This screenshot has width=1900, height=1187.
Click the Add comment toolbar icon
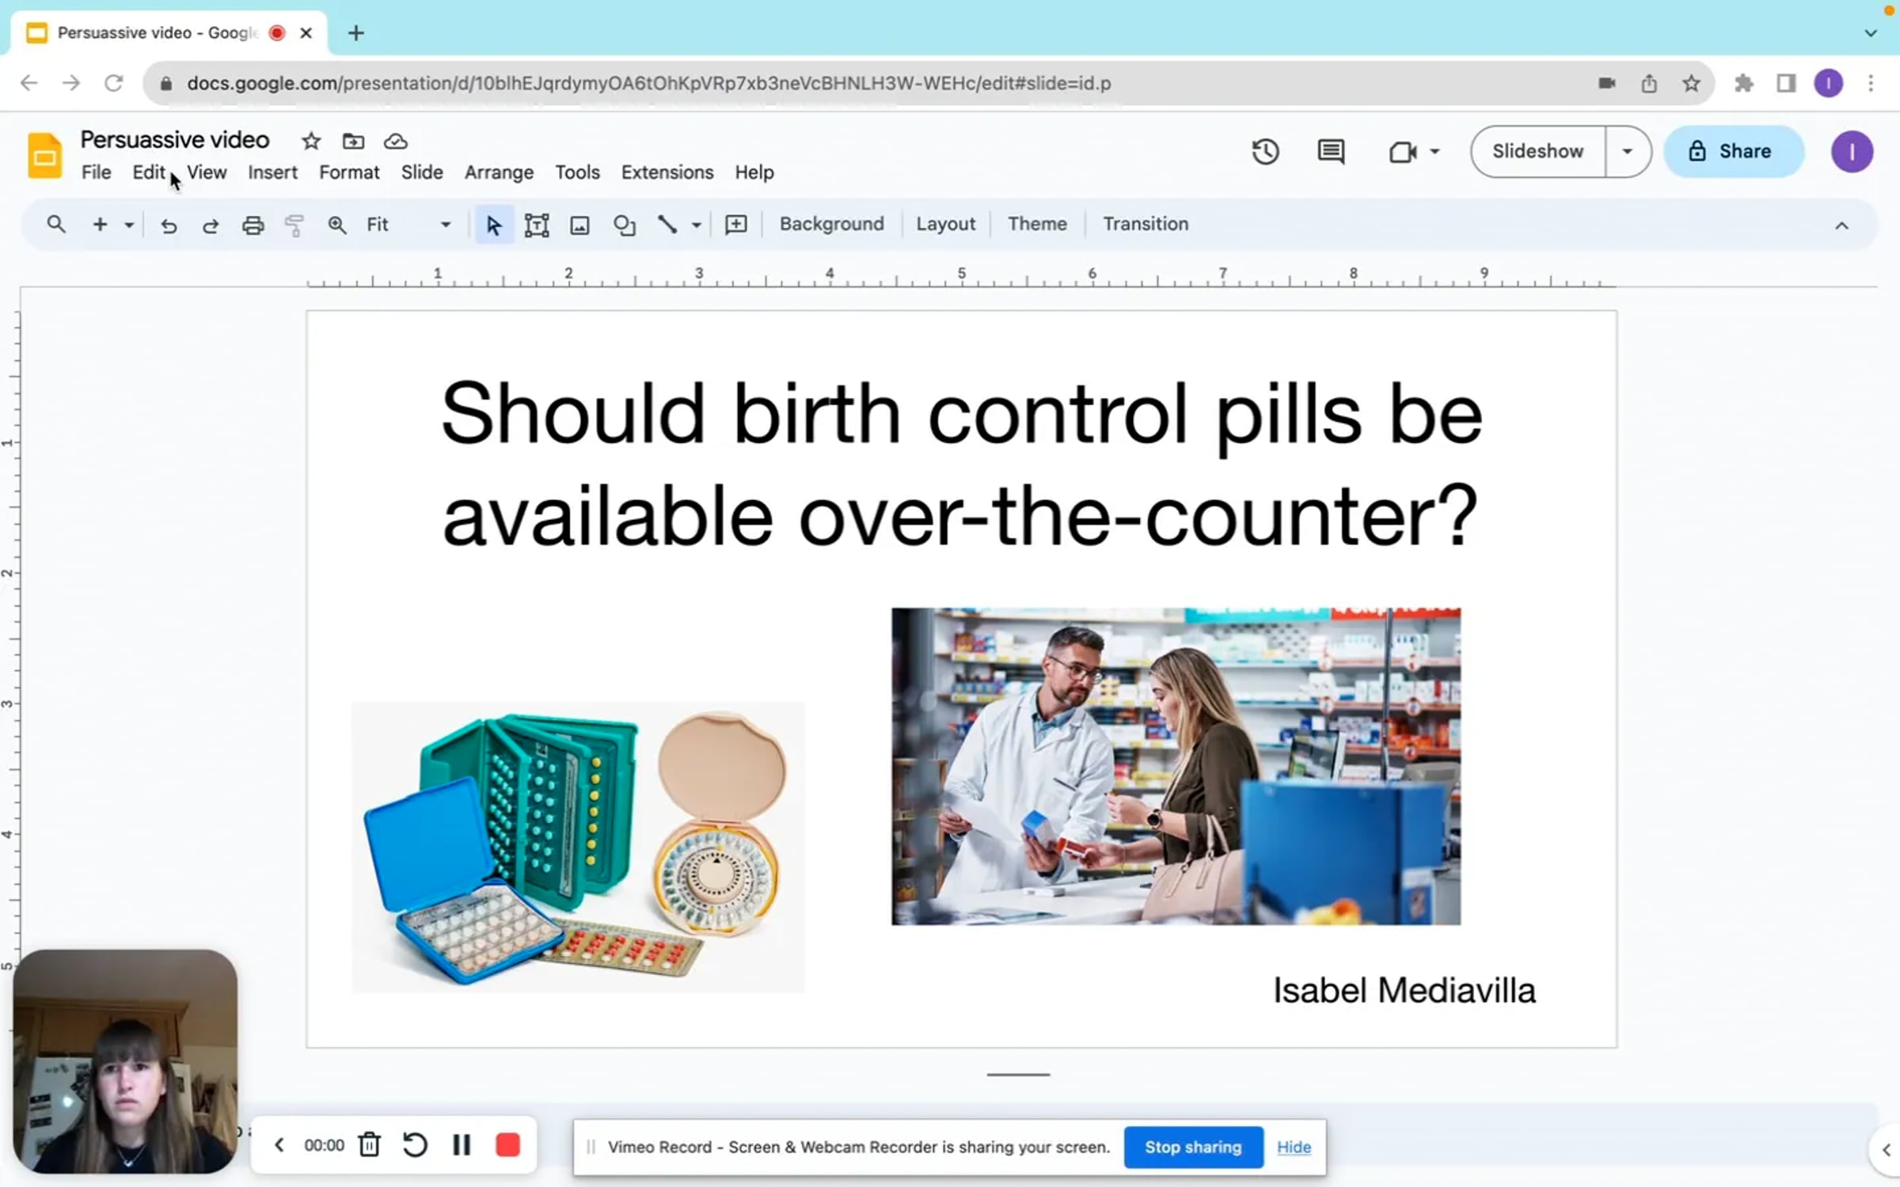point(735,225)
